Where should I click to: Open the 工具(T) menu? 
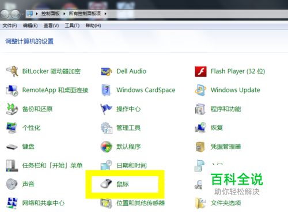click(x=72, y=25)
